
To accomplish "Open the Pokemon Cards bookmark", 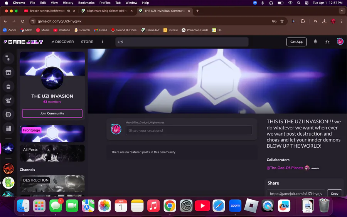I will 195,30.
